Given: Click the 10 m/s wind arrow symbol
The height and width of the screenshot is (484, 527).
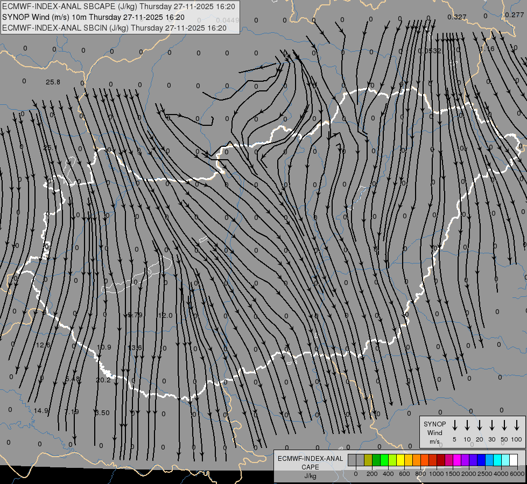Looking at the screenshot, I should pos(467,425).
